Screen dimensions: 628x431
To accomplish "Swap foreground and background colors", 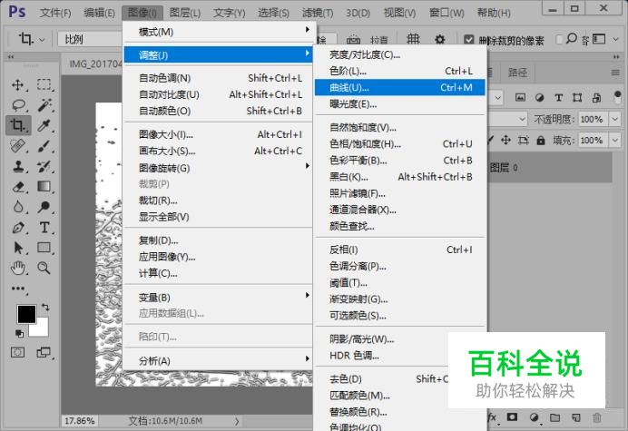I will [x=45, y=308].
